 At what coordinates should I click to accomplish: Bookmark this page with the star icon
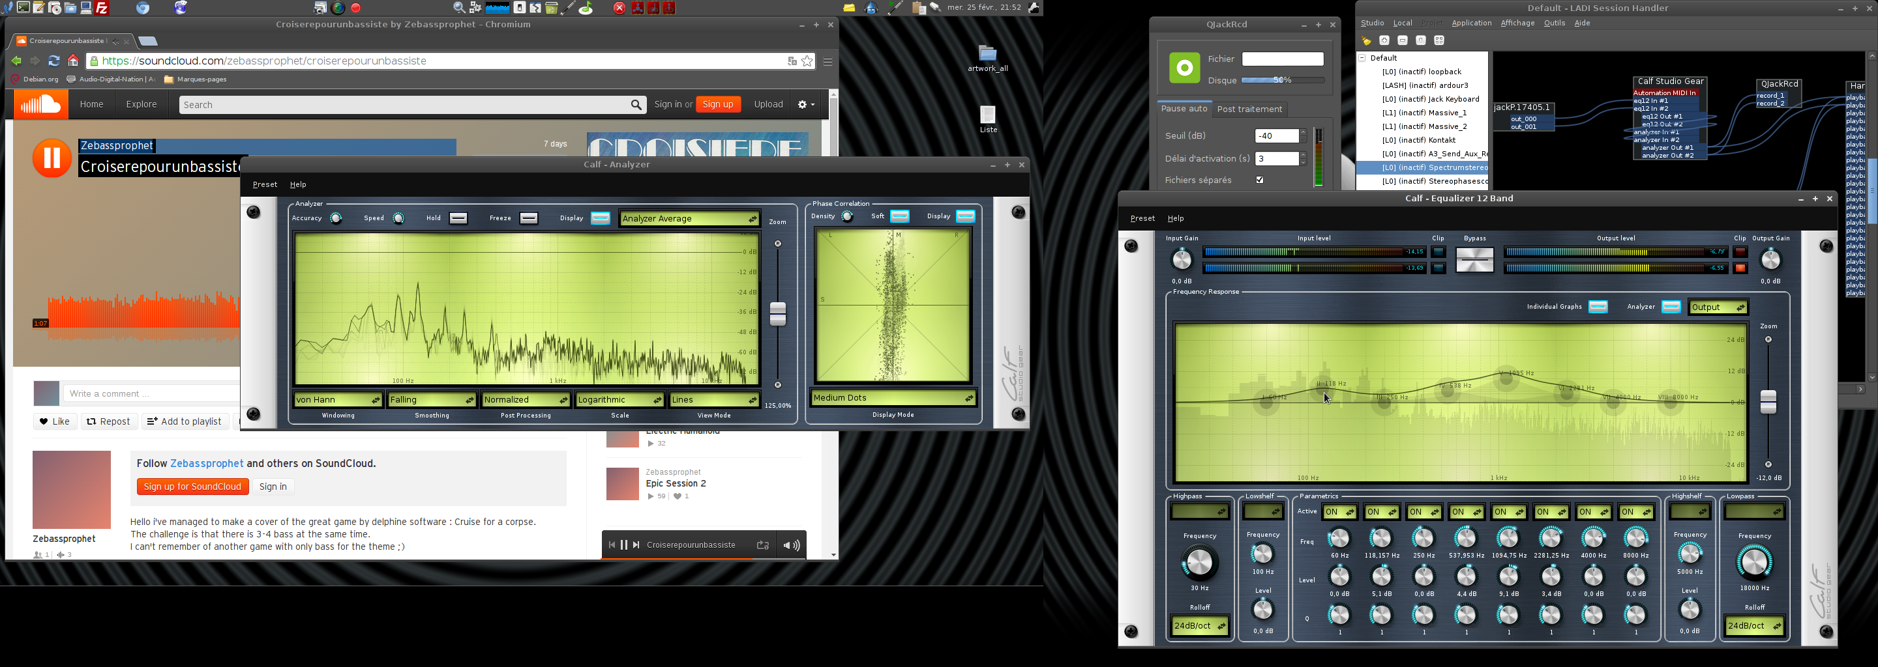click(807, 61)
